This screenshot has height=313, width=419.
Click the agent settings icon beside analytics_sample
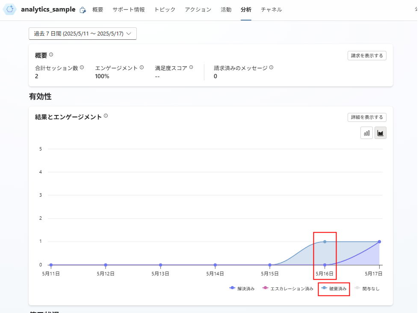point(83,10)
